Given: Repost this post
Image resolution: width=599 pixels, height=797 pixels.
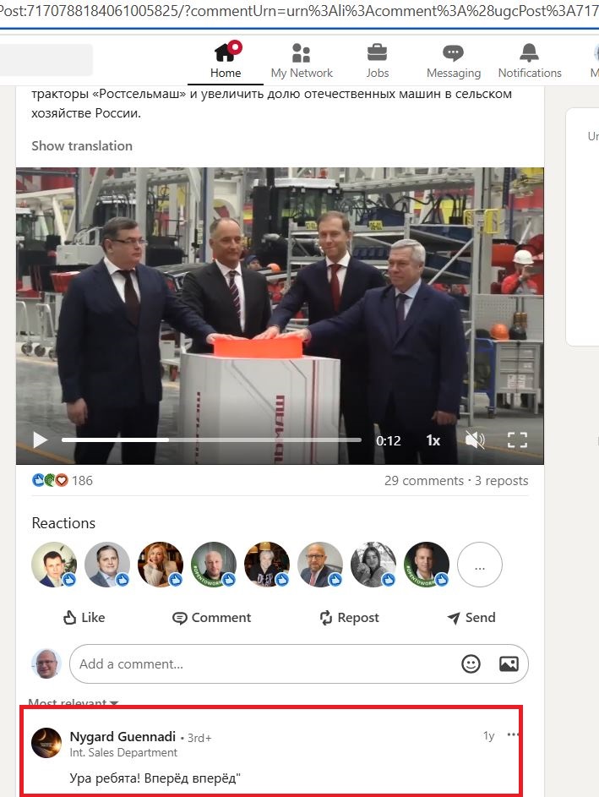Looking at the screenshot, I should click(349, 618).
